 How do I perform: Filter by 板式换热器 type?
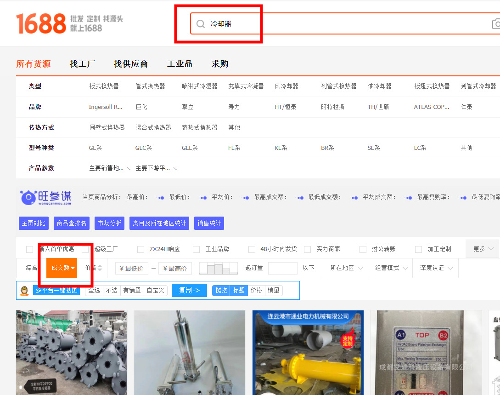[x=104, y=86]
